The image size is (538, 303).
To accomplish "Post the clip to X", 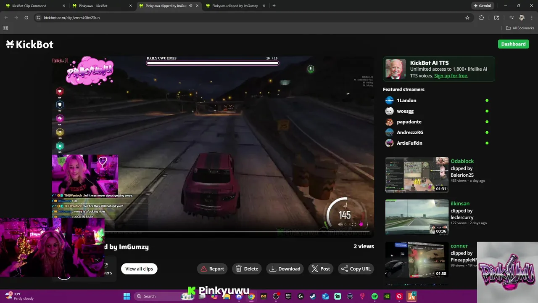I will click(x=321, y=269).
